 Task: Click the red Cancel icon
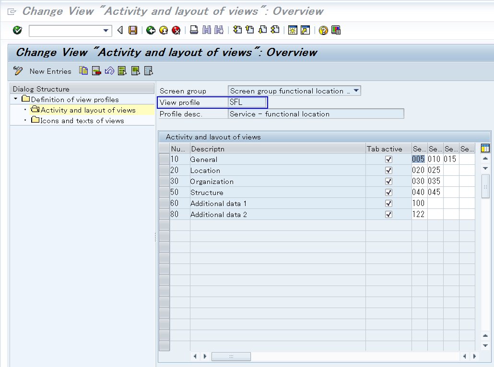click(176, 30)
